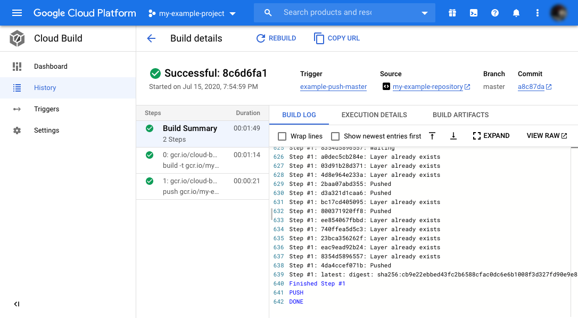
Task: Click the source repository icon
Action: click(386, 86)
